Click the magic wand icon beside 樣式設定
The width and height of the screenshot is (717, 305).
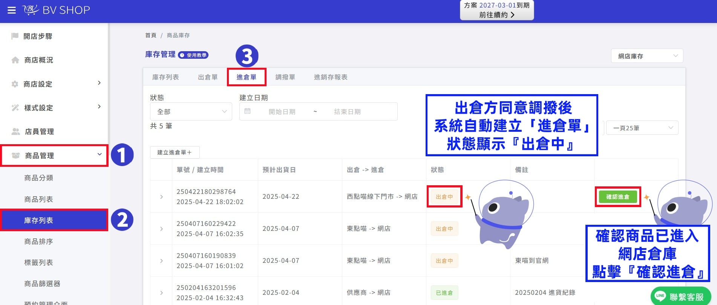(15, 108)
